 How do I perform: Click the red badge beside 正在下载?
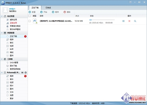point(25,36)
